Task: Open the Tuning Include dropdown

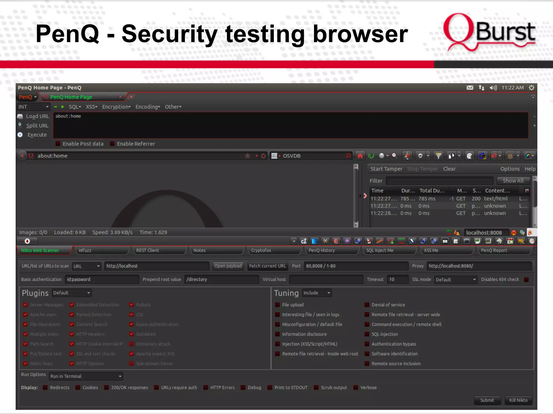Action: pyautogui.click(x=317, y=293)
